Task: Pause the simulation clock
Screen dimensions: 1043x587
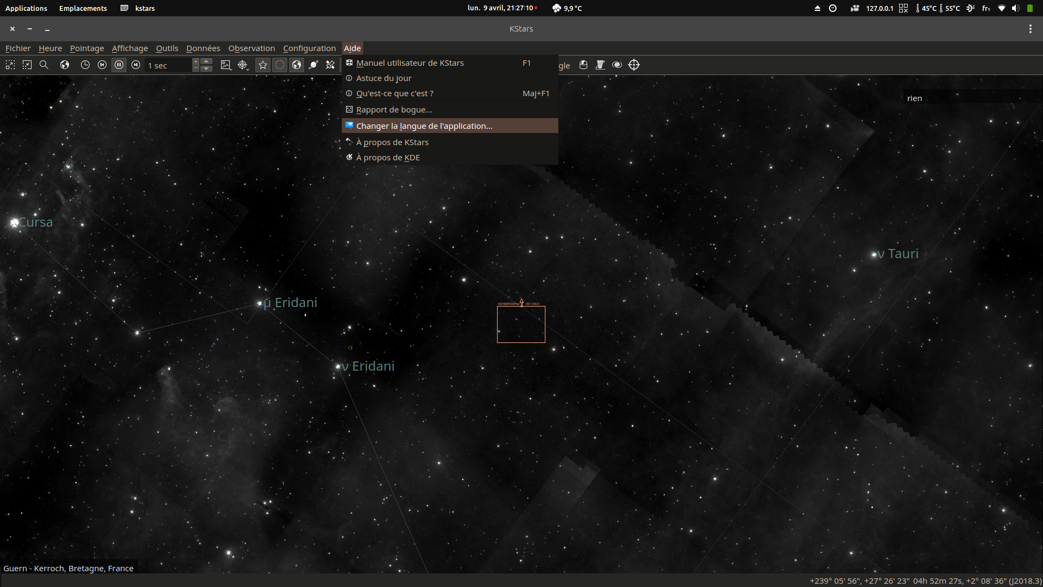Action: coord(119,65)
